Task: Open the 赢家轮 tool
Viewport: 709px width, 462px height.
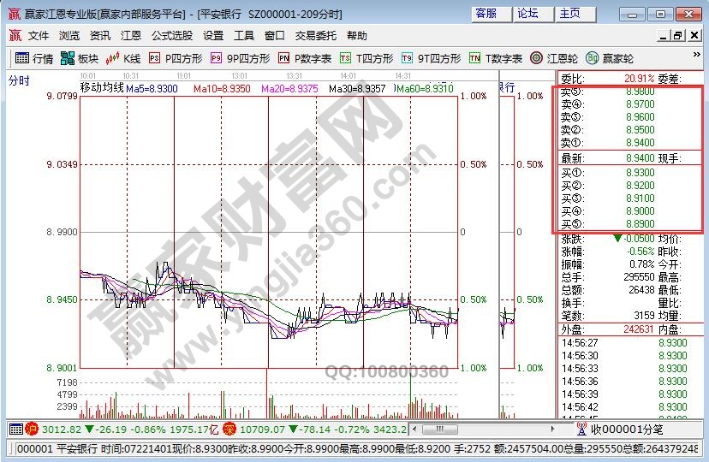Action: pos(609,58)
